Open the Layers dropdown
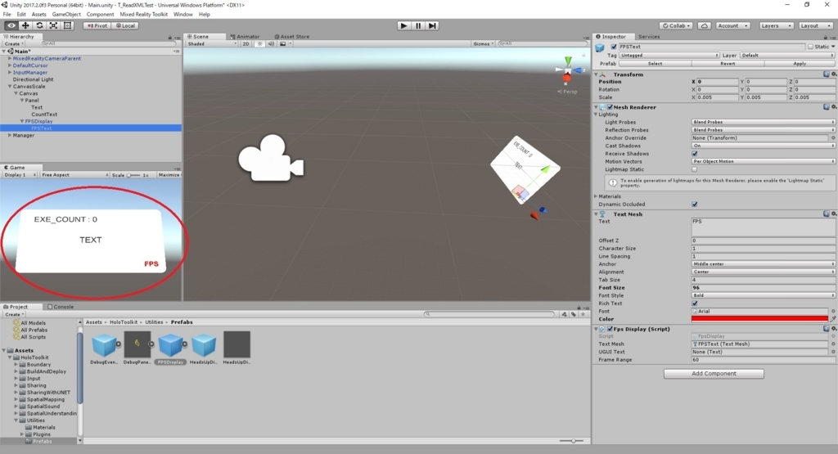Screen dimensions: 838x454 [776, 25]
